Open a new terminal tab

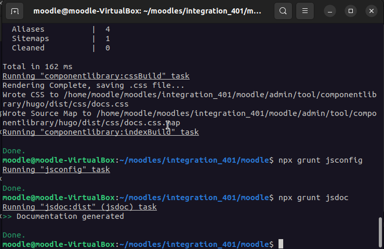point(15,11)
